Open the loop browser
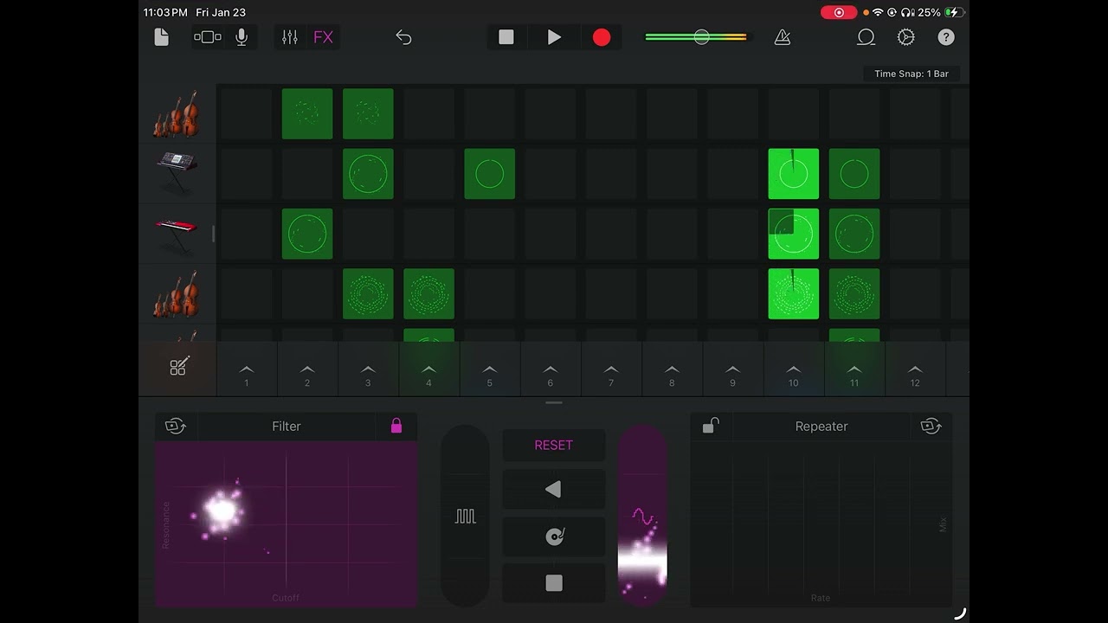 [866, 37]
